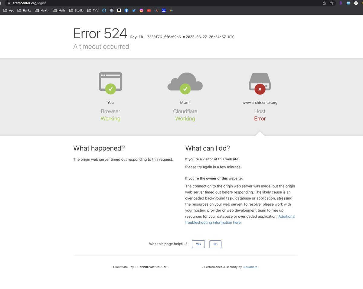Open the YouTube bookmark
The image size is (363, 289).
149,10
